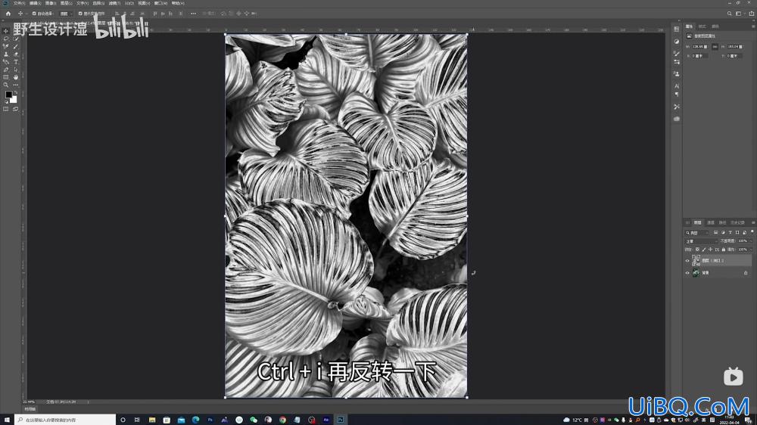Image resolution: width=757 pixels, height=425 pixels.
Task: Toggle lock all padlock icon
Action: [723, 250]
